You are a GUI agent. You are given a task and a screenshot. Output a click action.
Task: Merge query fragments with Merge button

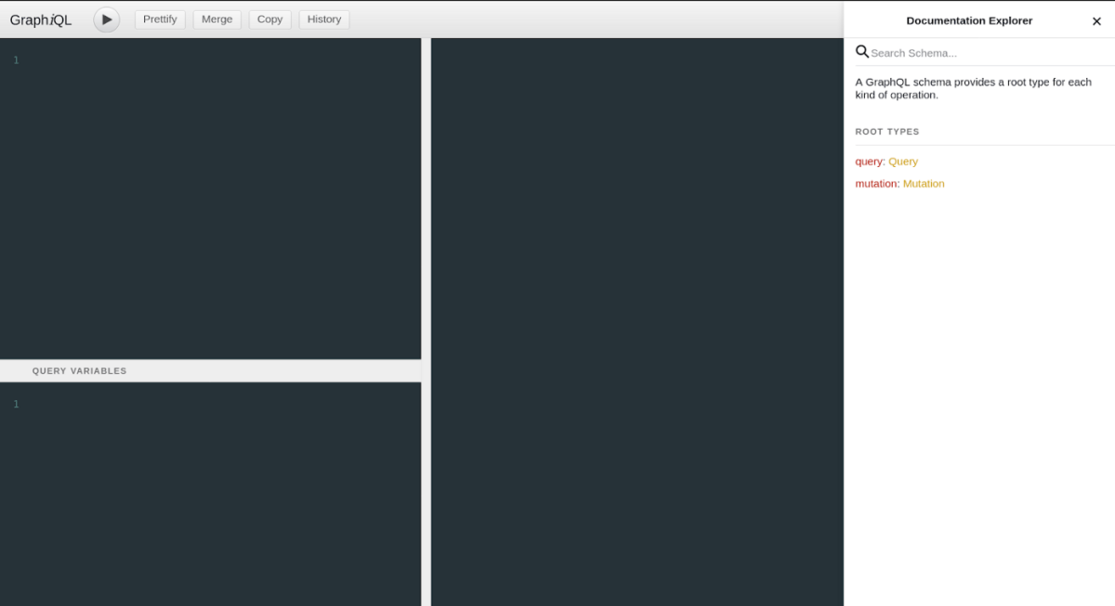coord(216,19)
